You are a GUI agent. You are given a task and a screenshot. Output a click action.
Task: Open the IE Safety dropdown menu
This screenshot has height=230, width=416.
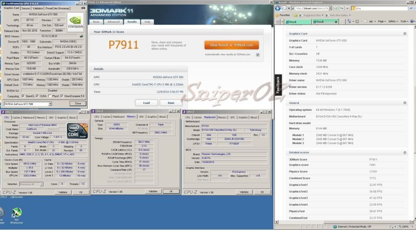click(393, 21)
